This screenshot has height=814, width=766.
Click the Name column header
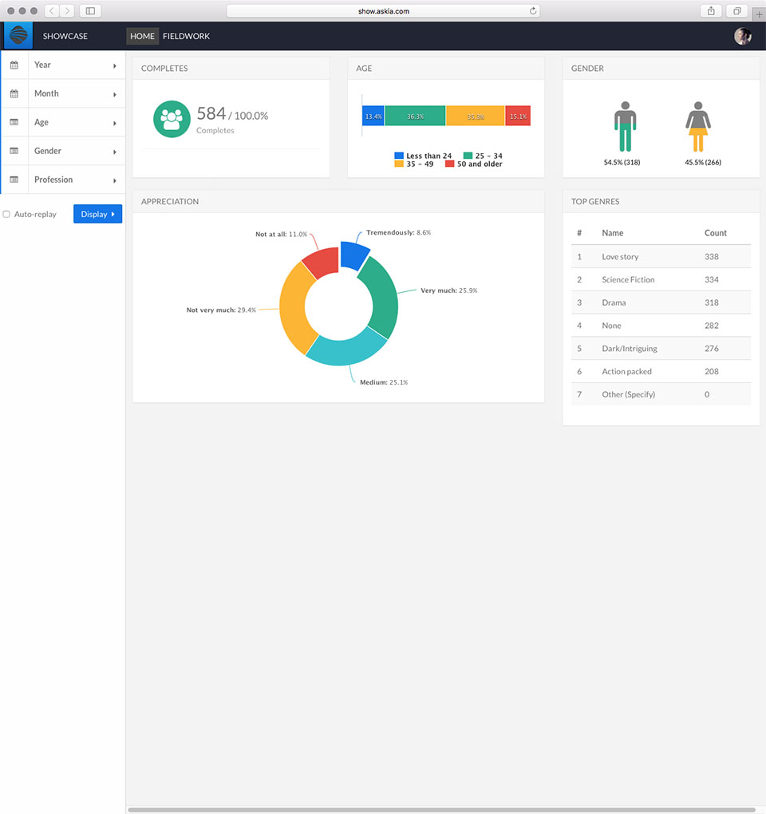coord(612,233)
